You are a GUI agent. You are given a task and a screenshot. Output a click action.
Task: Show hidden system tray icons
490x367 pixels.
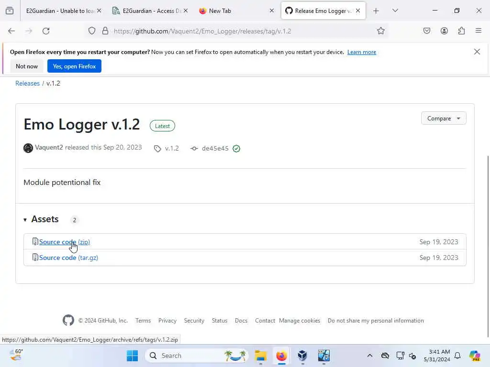370,356
